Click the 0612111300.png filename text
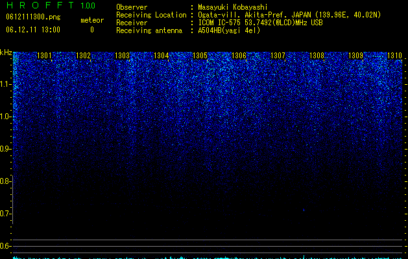Viewport: 408px width, 259px height. [x=33, y=17]
